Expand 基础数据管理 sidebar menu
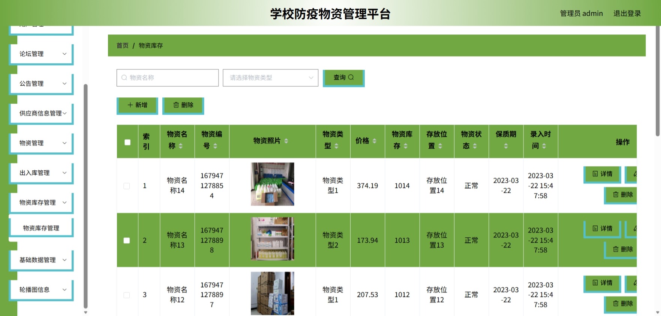Image resolution: width=661 pixels, height=316 pixels. (41, 260)
